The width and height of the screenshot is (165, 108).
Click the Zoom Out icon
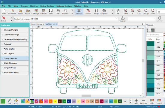coord(139,12)
